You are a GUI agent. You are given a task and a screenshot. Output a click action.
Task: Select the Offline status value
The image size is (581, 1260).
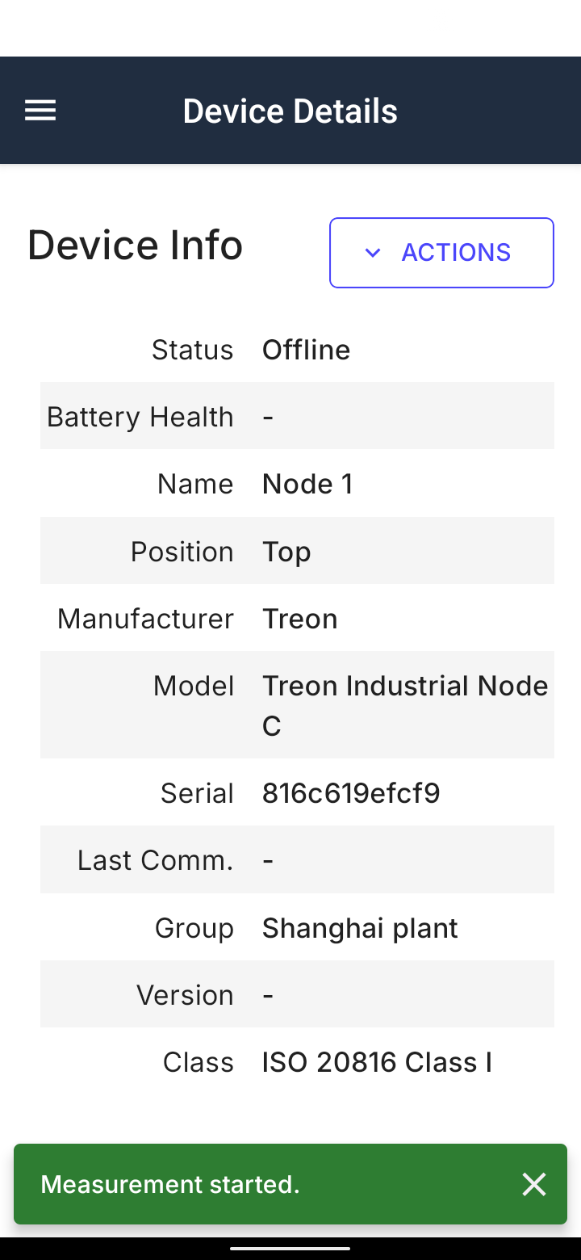click(306, 350)
